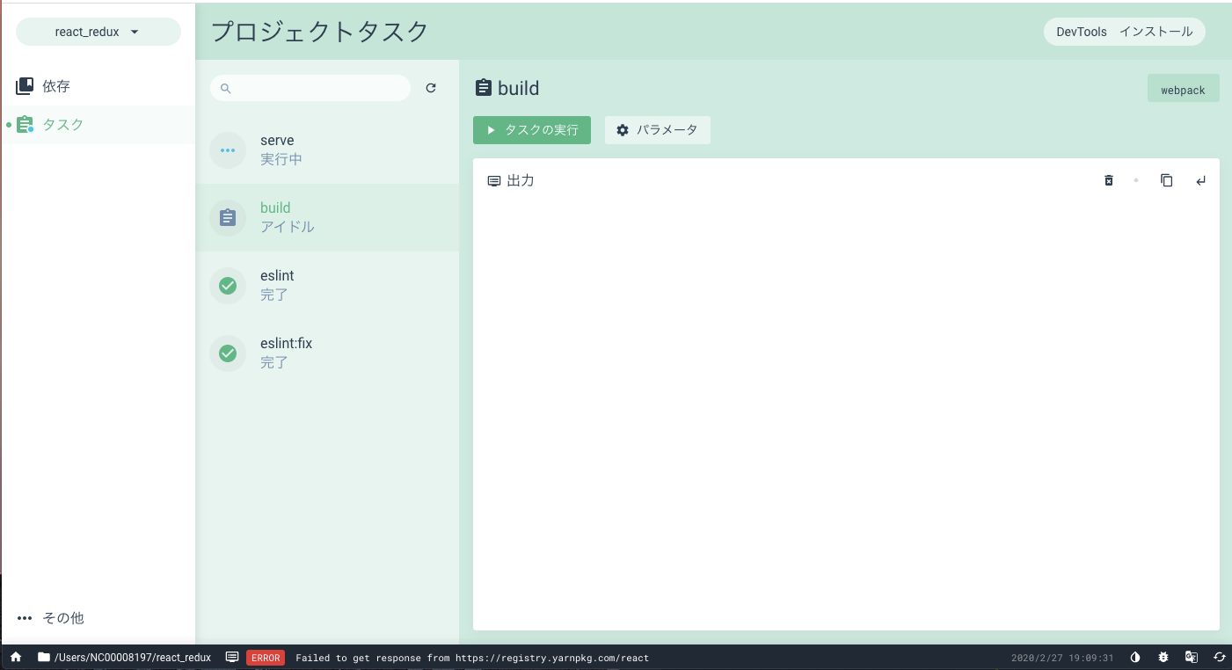Image resolution: width=1232 pixels, height=670 pixels.
Task: Focus the task search field
Action: click(310, 88)
